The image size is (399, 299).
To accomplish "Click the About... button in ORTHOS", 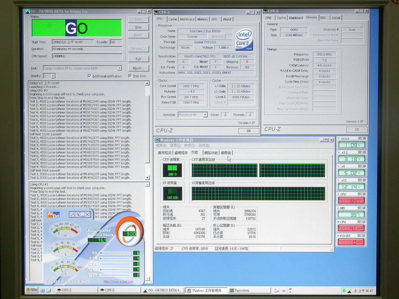I will [138, 68].
